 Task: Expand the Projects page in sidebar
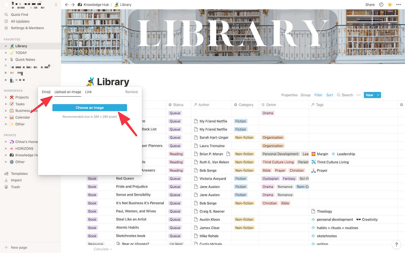pyautogui.click(x=6, y=97)
